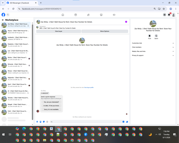Open the Windows Start menu
The width and height of the screenshot is (179, 143).
3,134
